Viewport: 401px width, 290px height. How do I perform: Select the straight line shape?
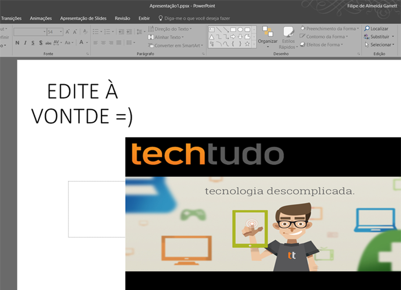[219, 30]
